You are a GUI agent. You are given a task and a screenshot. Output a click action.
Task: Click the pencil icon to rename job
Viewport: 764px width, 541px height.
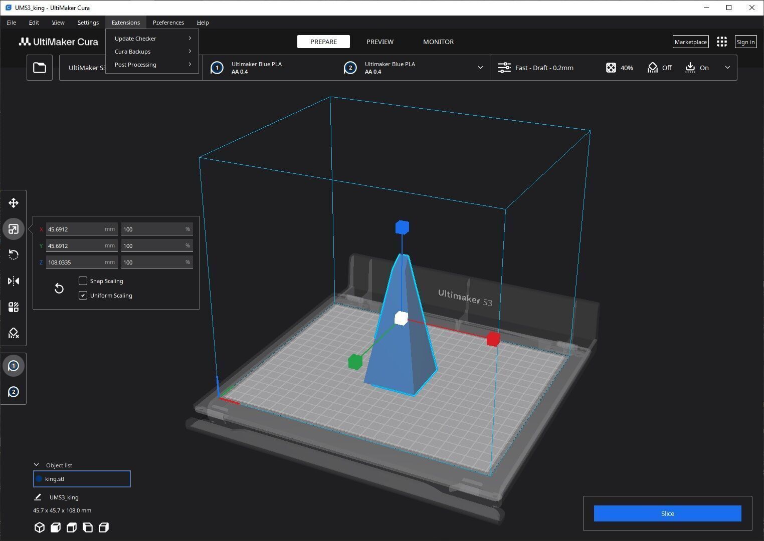(x=38, y=497)
